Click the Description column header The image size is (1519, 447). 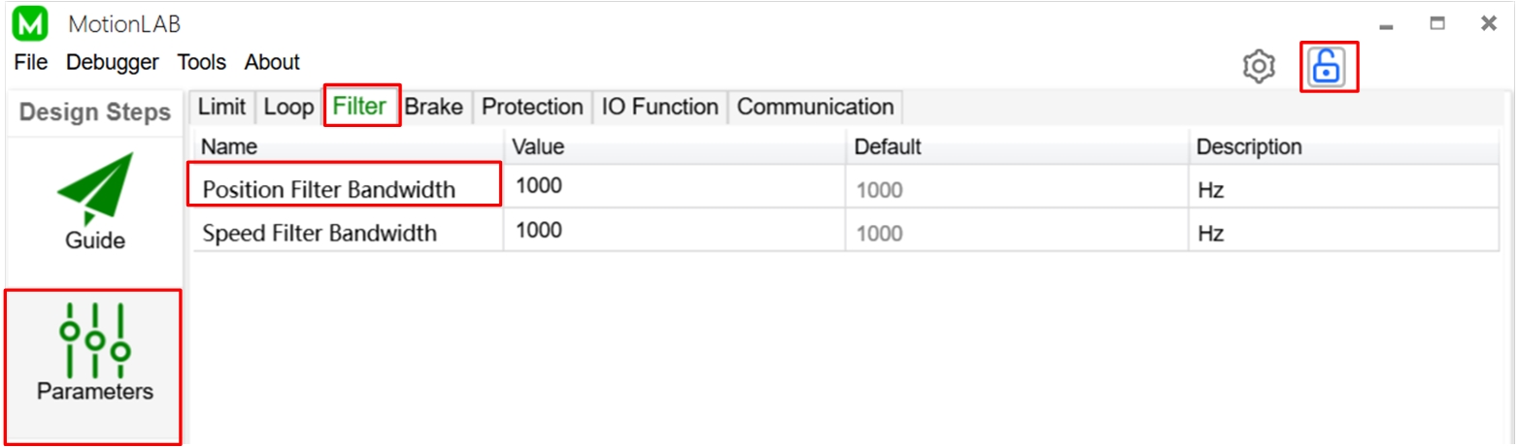pos(1248,147)
